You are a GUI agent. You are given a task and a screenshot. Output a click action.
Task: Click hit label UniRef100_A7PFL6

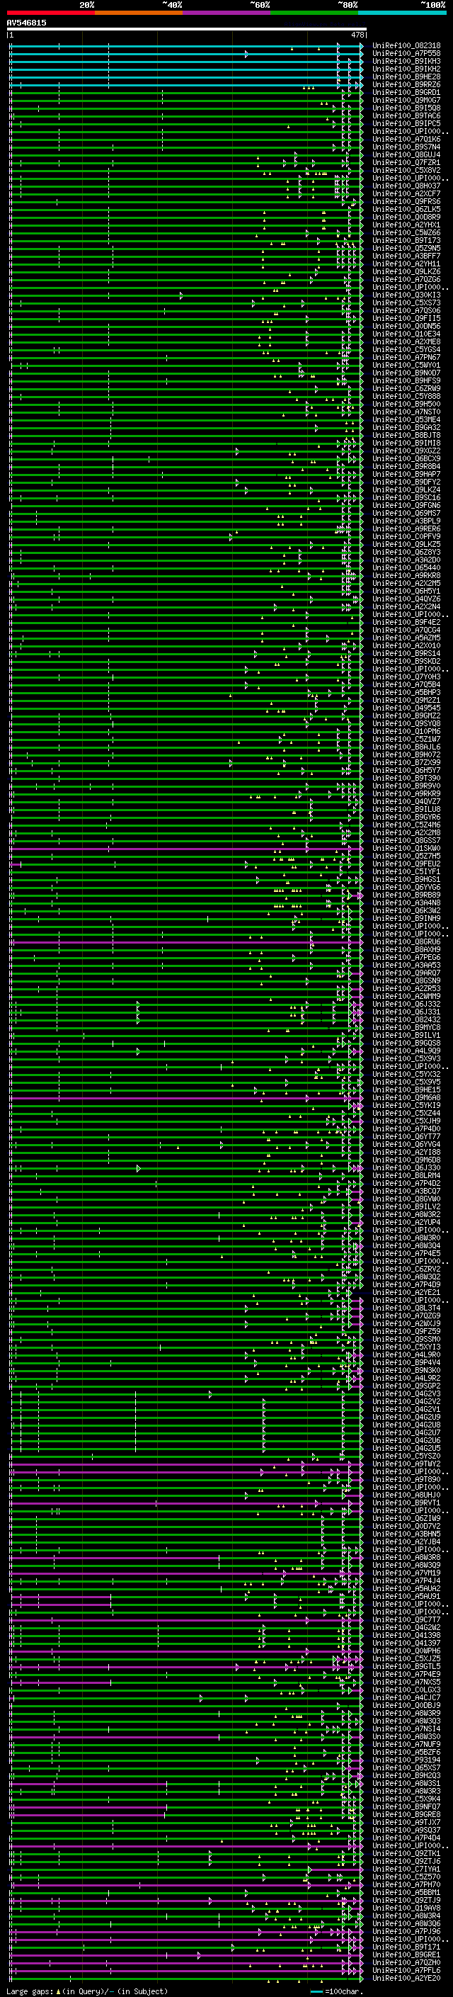(x=406, y=1970)
